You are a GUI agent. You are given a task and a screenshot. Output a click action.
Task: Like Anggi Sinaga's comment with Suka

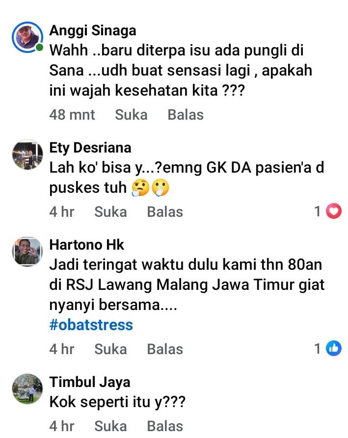tap(131, 115)
